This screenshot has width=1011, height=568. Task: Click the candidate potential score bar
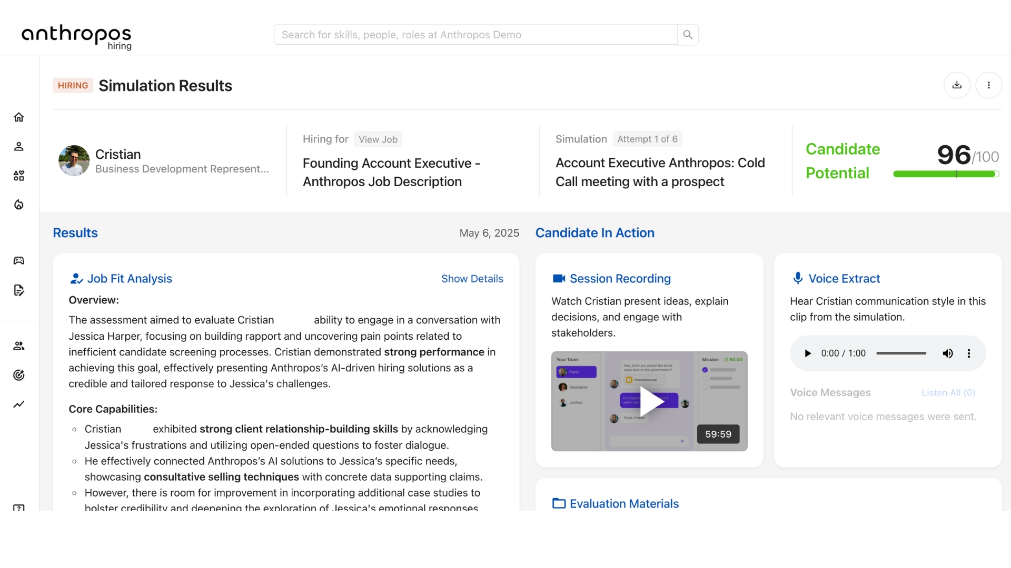click(x=946, y=174)
